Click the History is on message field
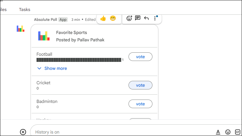Image resolution: width=242 pixels, height=136 pixels. (x=123, y=132)
